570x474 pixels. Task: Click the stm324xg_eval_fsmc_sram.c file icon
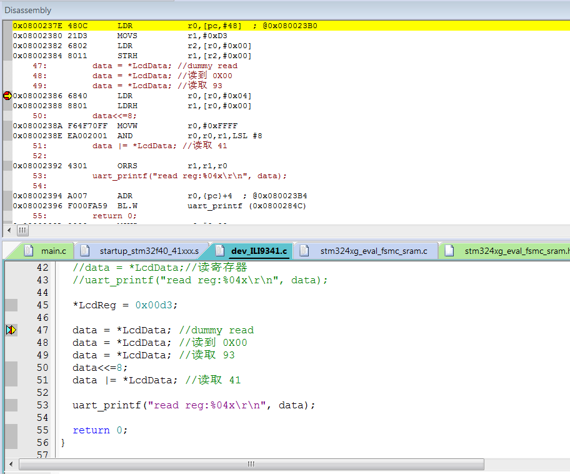pos(304,251)
